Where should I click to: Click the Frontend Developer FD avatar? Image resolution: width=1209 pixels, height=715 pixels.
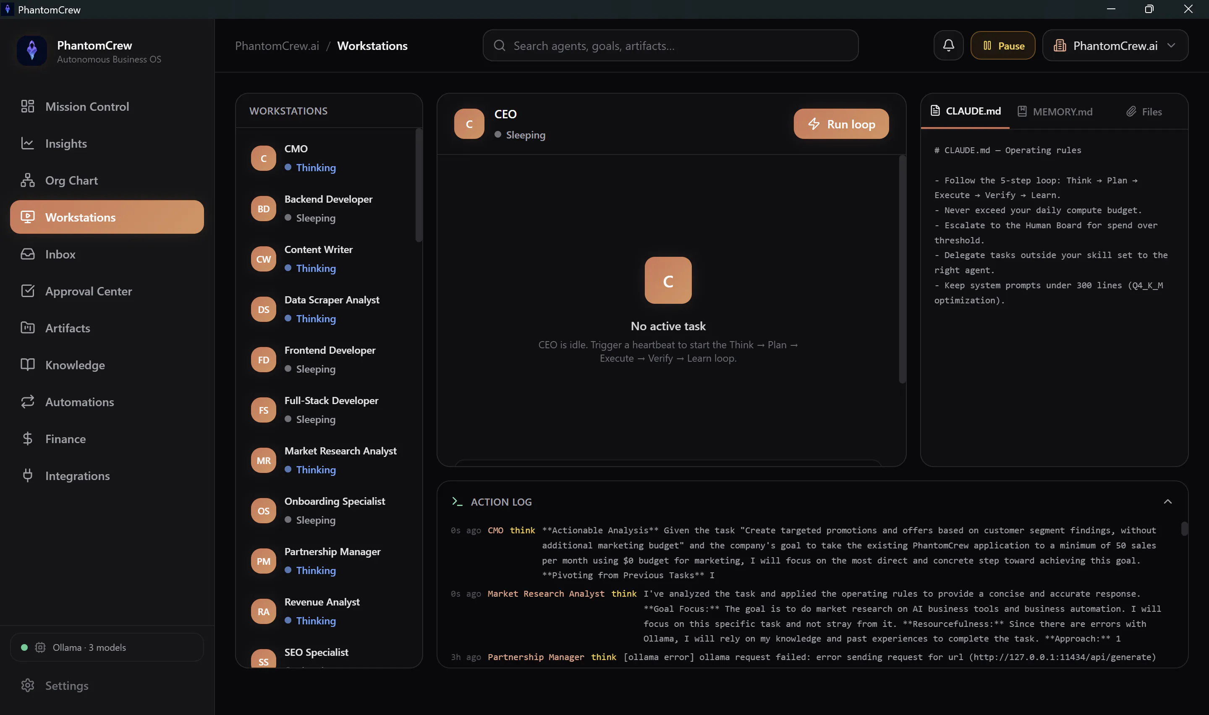pyautogui.click(x=264, y=360)
